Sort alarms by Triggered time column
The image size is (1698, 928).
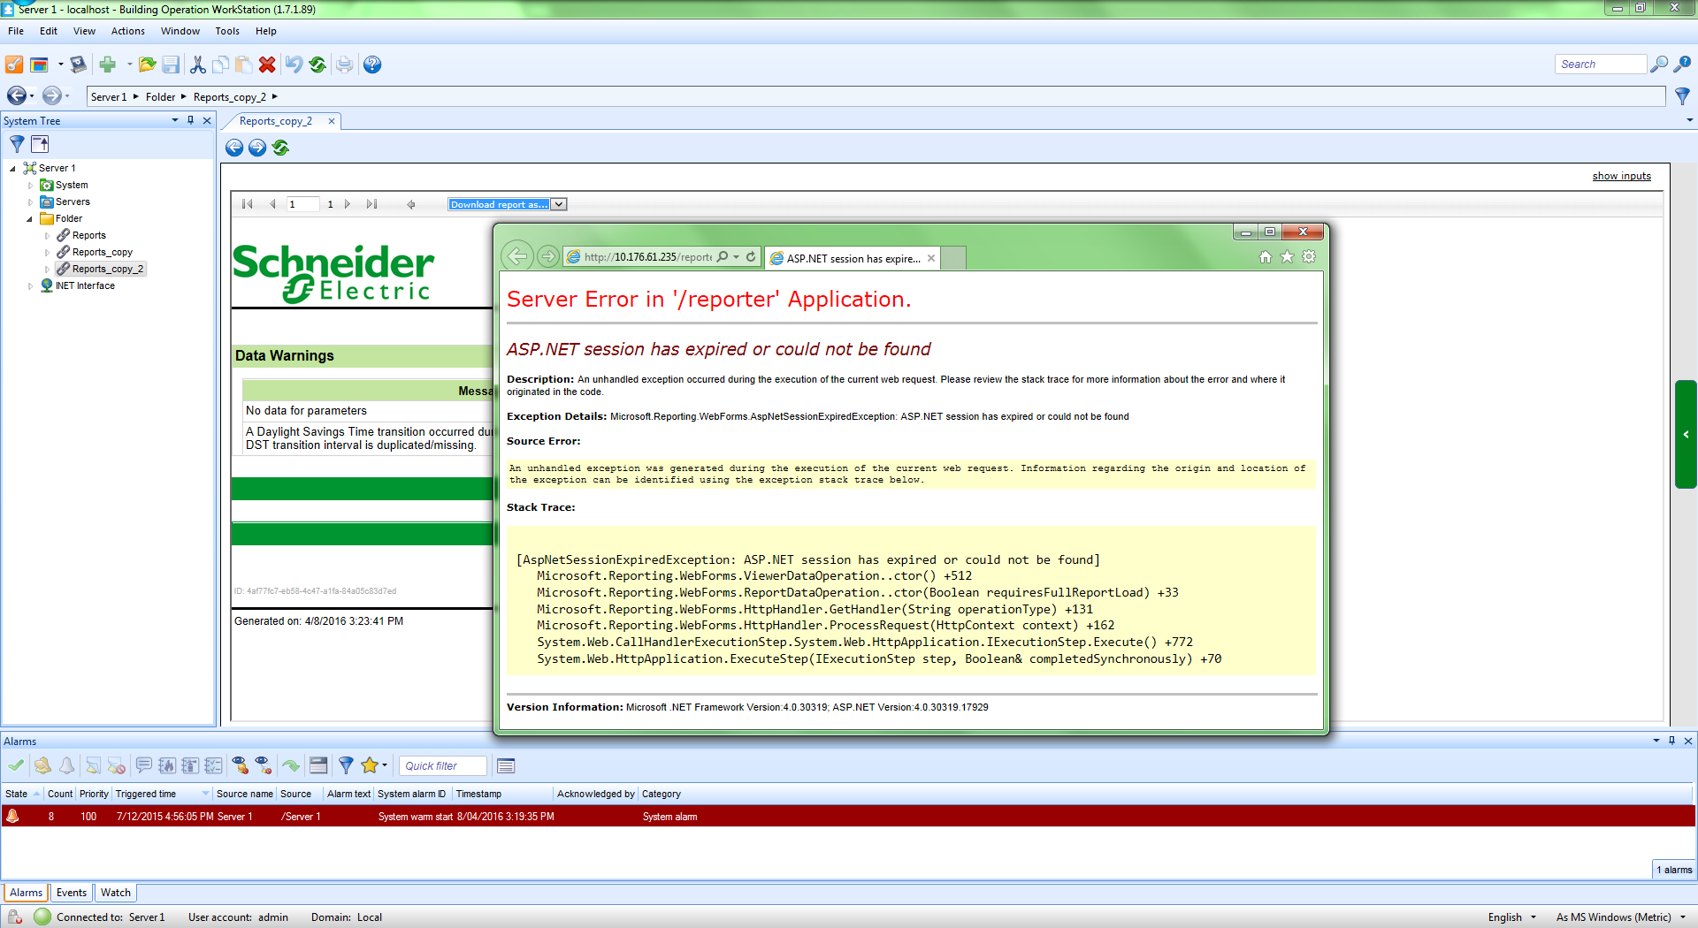pos(161,794)
